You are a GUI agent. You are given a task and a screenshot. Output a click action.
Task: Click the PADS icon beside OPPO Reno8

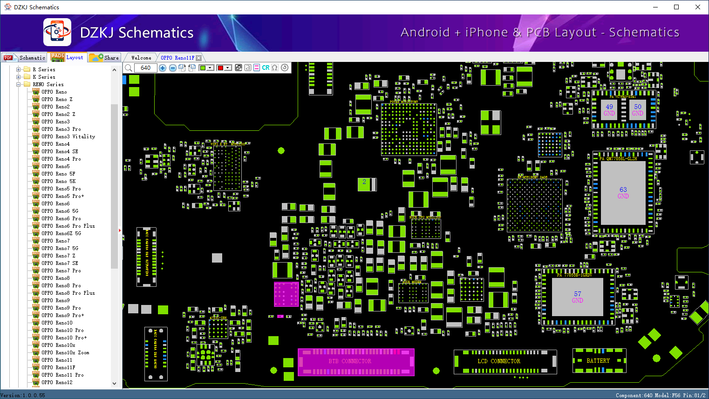click(x=36, y=278)
